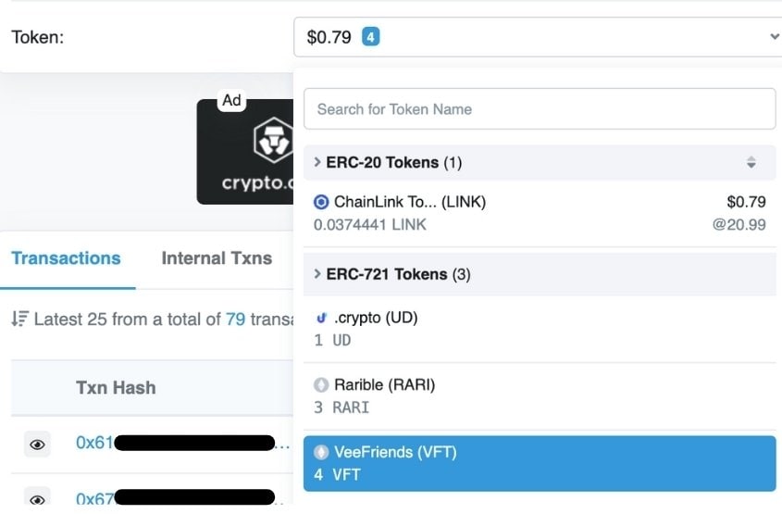
Task: Click the VeeFriends token icon
Action: tap(321, 452)
